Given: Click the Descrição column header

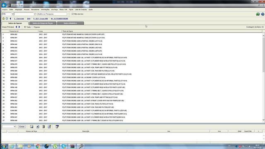Looking at the screenshot, I should [x=86, y=131].
